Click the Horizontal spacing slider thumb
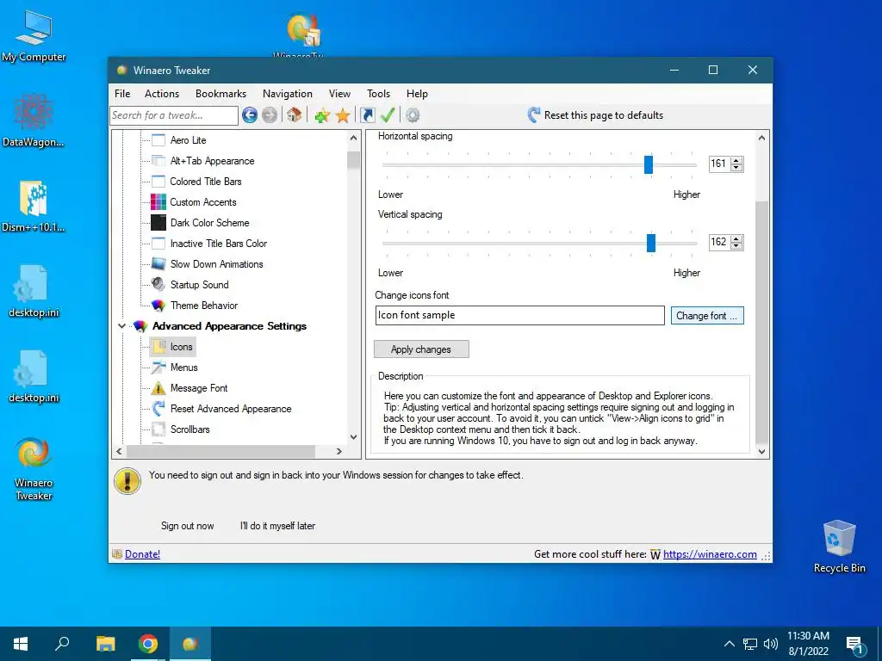Screen dimensions: 882x661 click(649, 164)
